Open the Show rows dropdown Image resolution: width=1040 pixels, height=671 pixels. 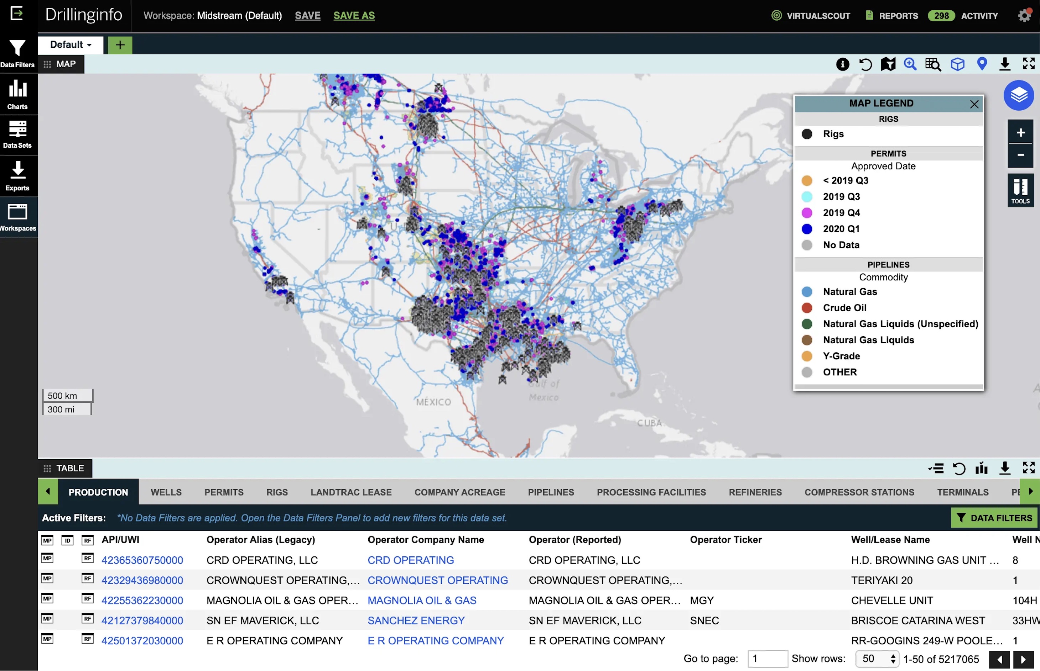pyautogui.click(x=877, y=658)
